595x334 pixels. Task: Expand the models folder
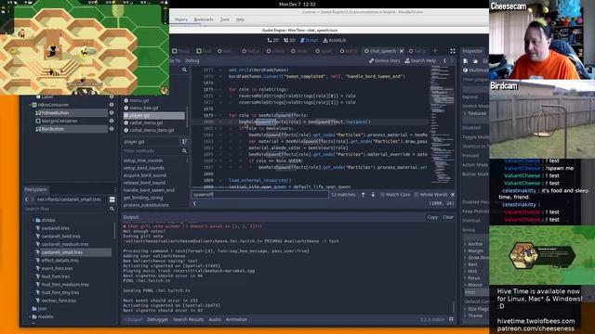[x=31, y=316]
